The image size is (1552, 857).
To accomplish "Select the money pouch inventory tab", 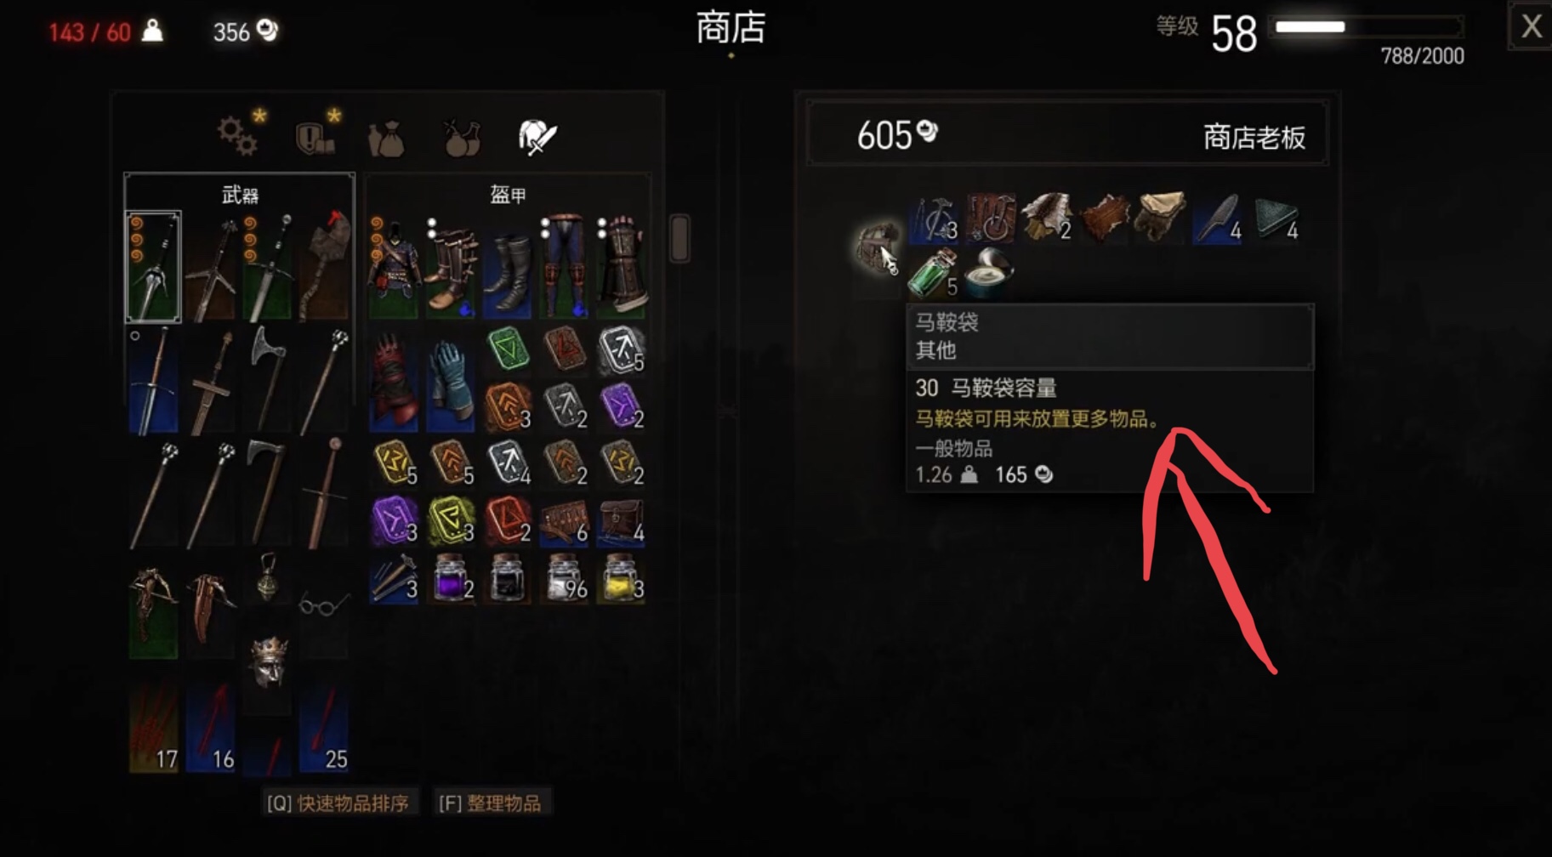I will 386,139.
